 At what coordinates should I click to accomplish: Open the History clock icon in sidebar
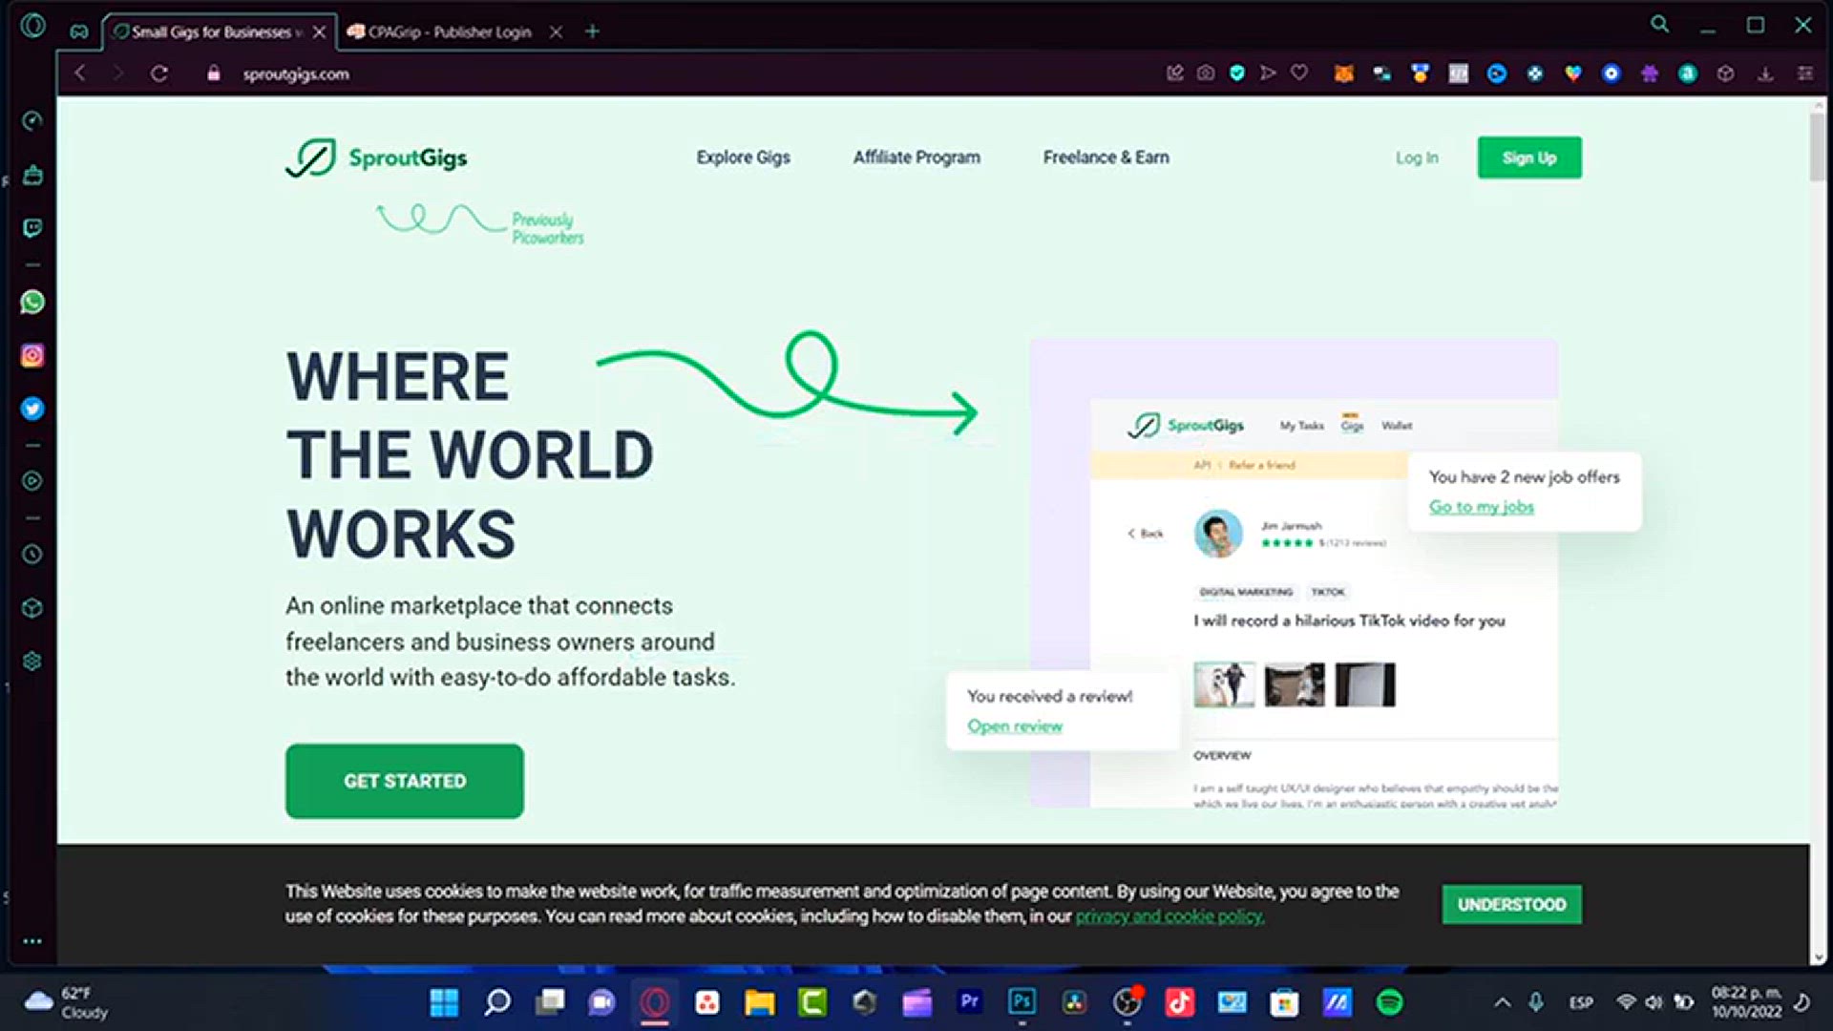point(32,555)
